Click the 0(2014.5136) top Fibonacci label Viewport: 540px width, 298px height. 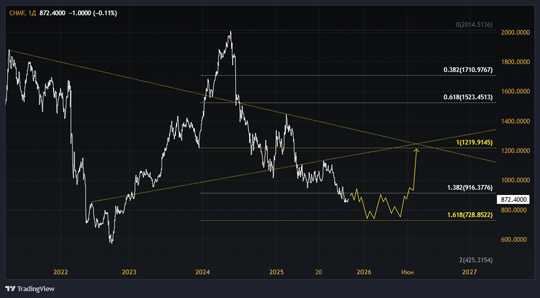pyautogui.click(x=474, y=25)
